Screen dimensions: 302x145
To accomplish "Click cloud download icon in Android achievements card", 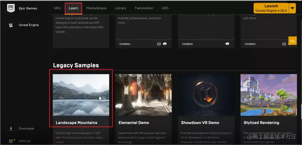I will tap(165, 44).
